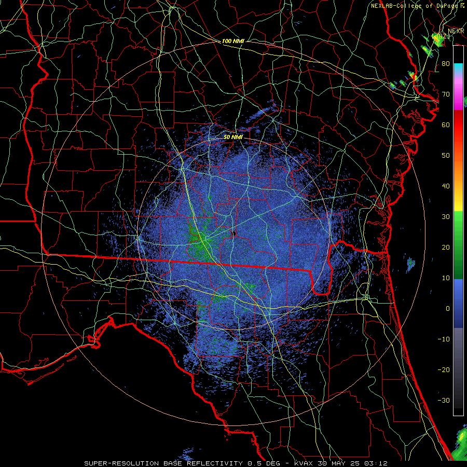Click the bright green band of the color scale

click(458, 226)
